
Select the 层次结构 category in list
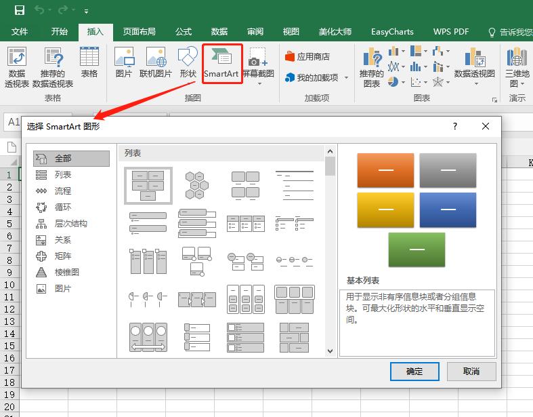(x=71, y=224)
